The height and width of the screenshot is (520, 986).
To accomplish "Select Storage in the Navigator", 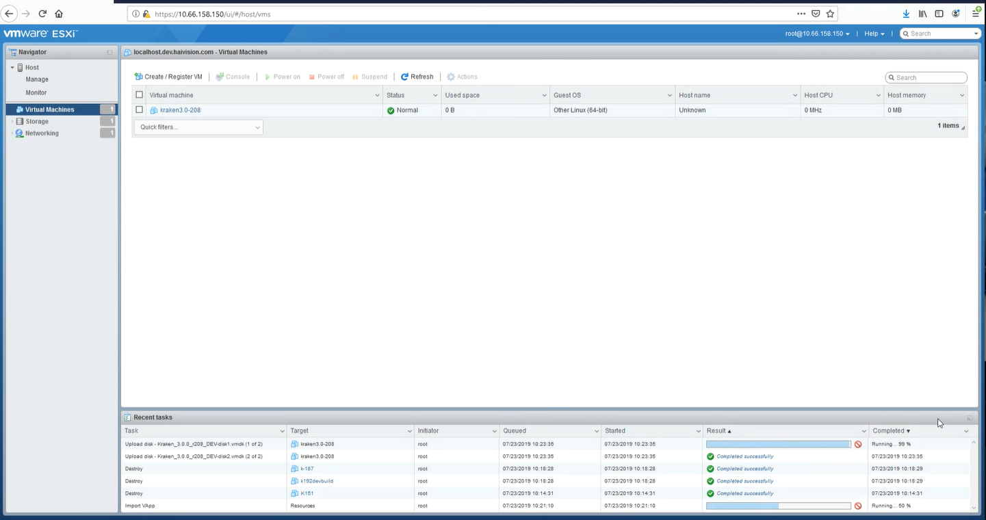I will pyautogui.click(x=37, y=121).
